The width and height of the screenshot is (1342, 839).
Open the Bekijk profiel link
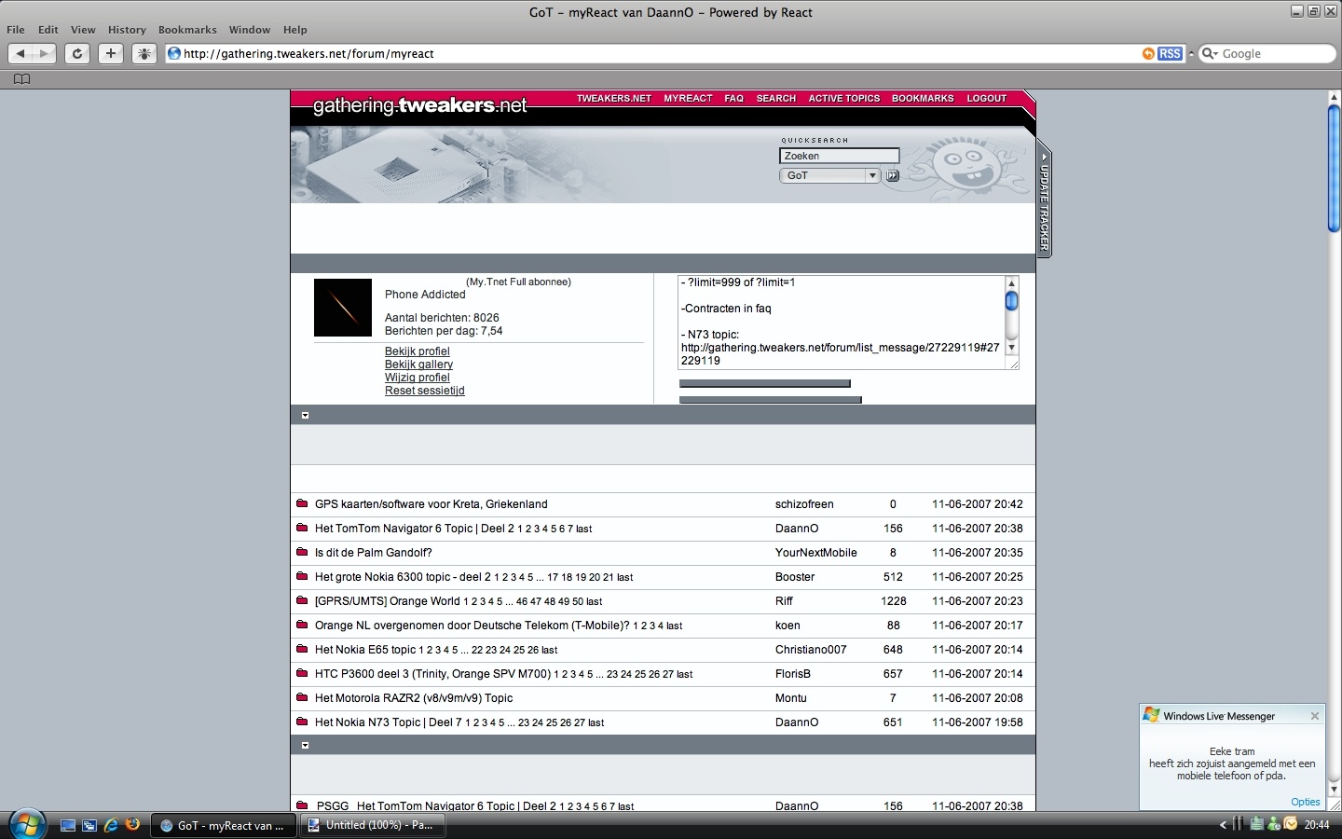[x=418, y=351]
